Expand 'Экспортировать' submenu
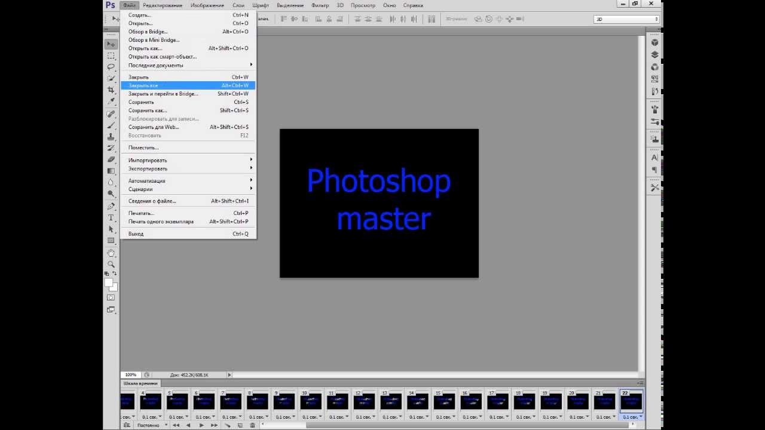Viewport: 765px width, 430px height. coord(188,168)
